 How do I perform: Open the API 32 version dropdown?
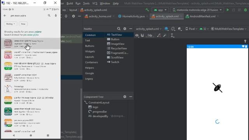coord(204,29)
